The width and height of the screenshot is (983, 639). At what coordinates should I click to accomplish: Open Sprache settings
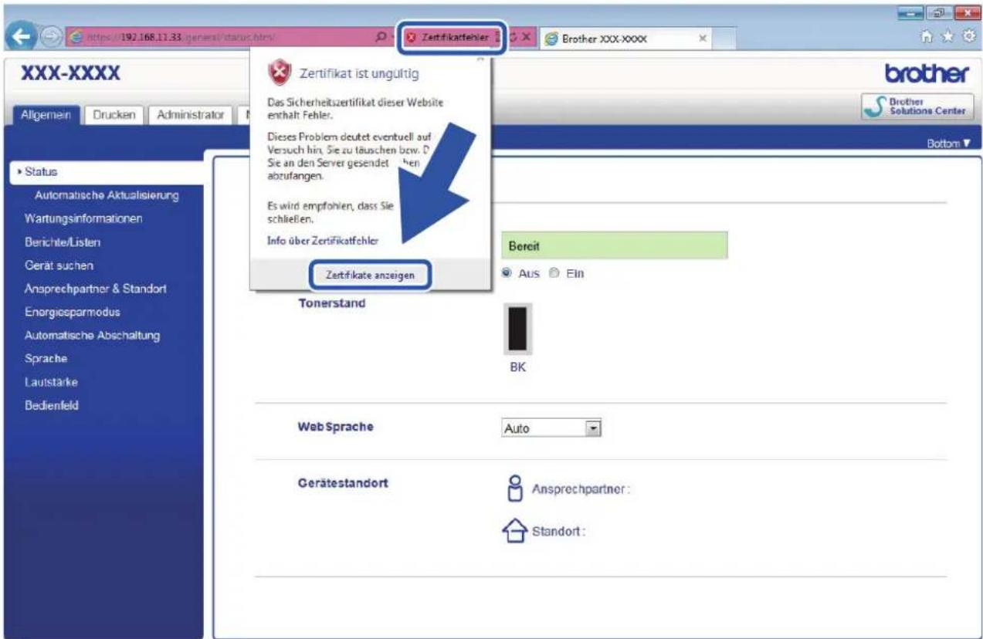[x=46, y=359]
